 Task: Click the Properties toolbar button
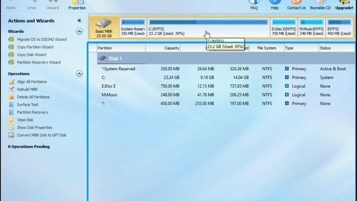77,5
